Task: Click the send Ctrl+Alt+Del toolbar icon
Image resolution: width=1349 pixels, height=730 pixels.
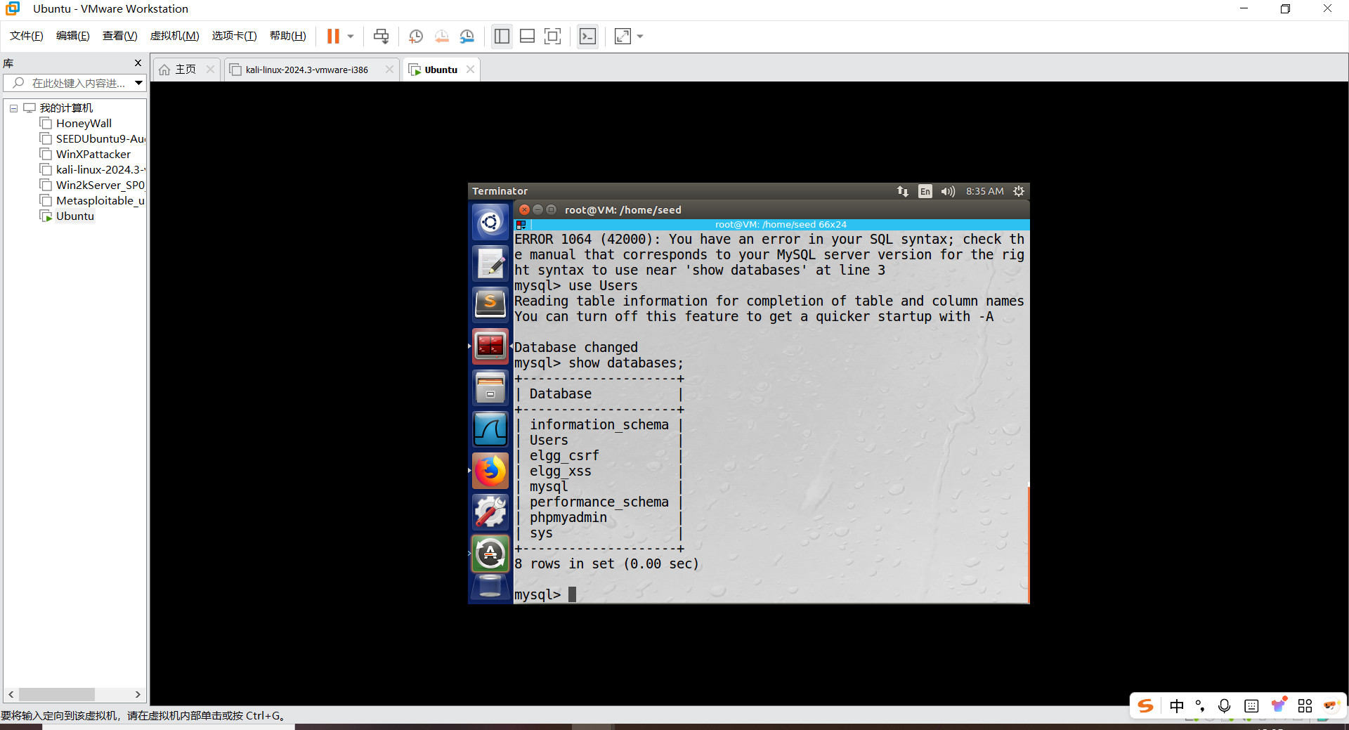Action: pos(381,36)
